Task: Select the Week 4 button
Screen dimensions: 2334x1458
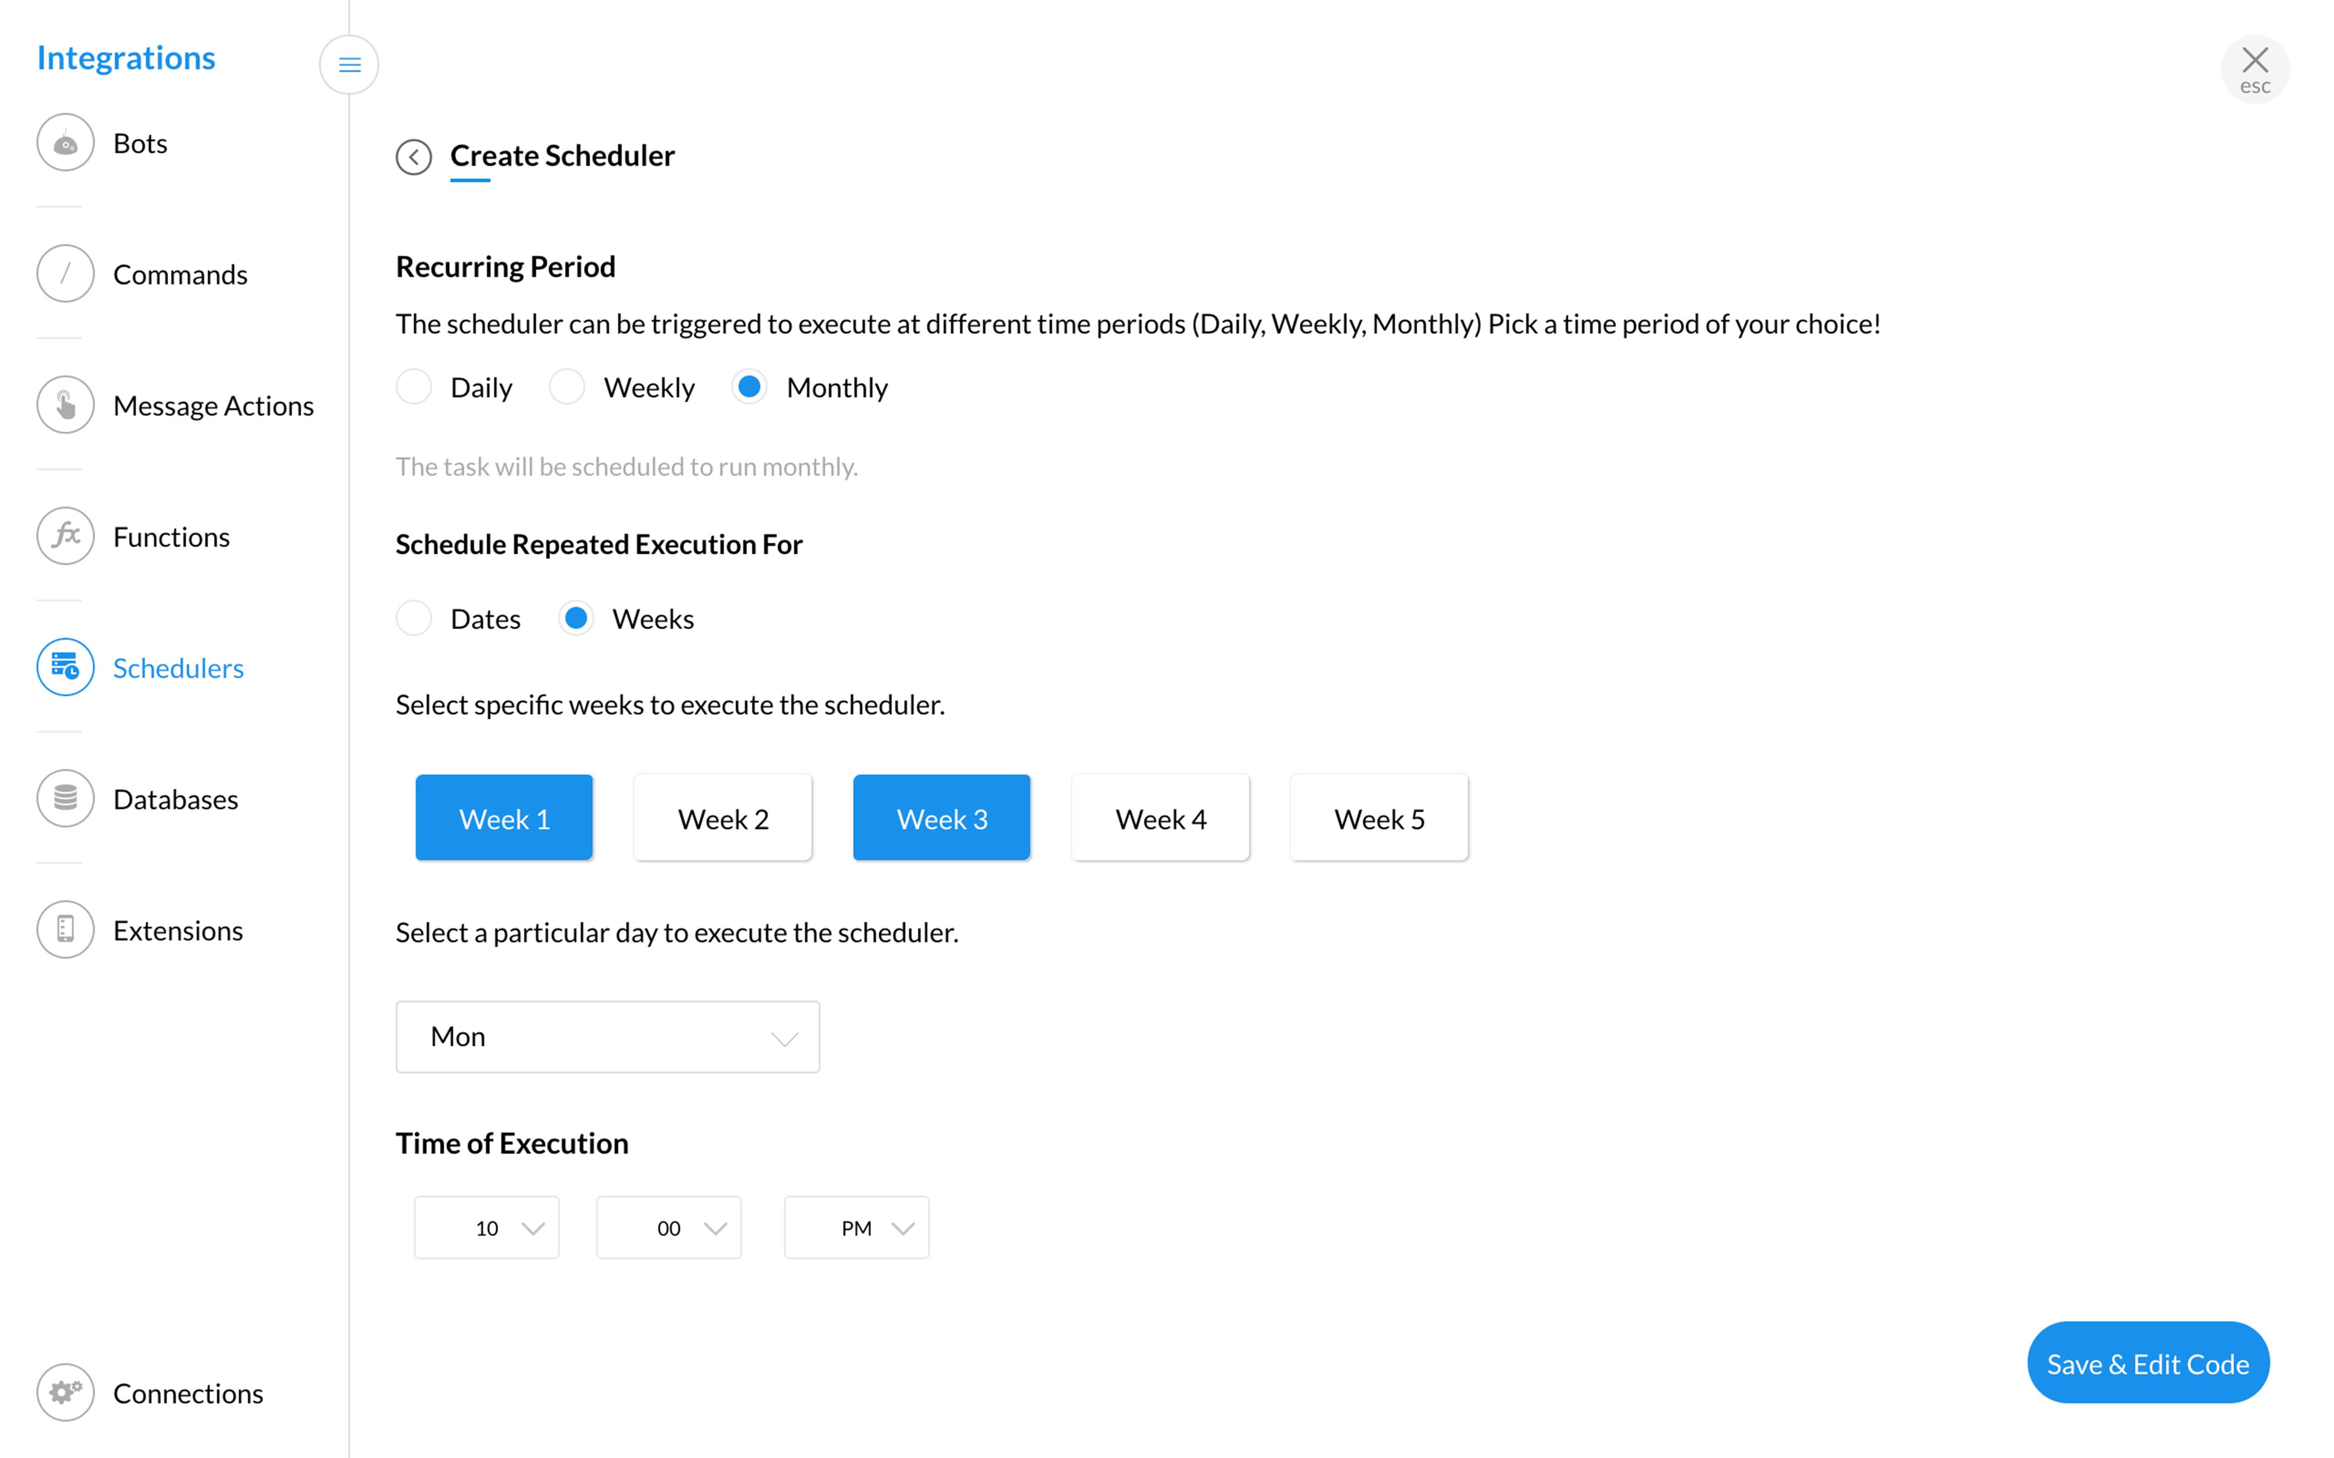Action: [x=1160, y=817]
